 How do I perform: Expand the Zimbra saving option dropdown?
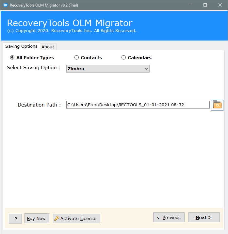[x=108, y=69]
